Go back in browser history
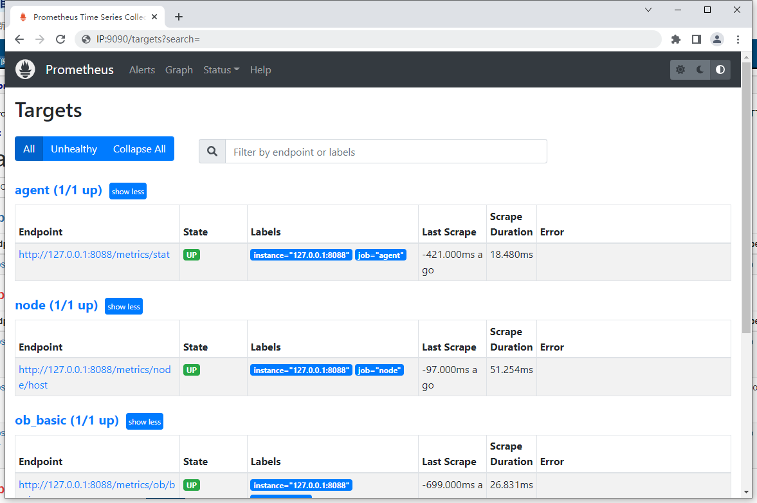This screenshot has height=503, width=757. point(19,39)
